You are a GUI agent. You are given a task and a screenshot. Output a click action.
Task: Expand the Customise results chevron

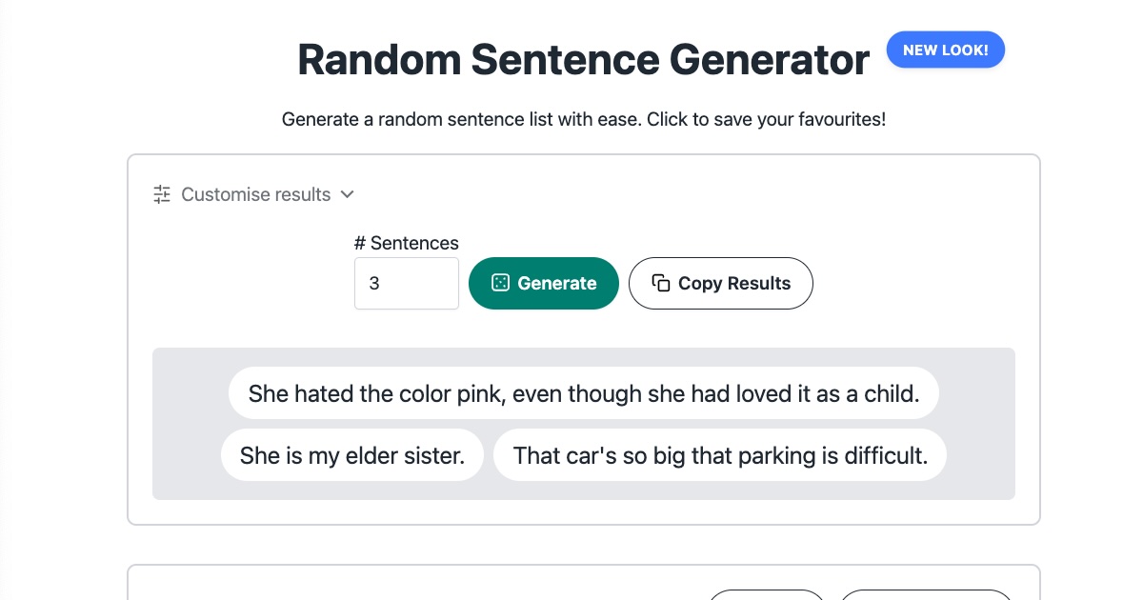tap(348, 194)
